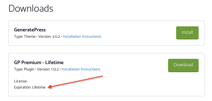The width and height of the screenshot is (212, 101).
Task: Click the Downloads page heading
Action: [x=31, y=9]
